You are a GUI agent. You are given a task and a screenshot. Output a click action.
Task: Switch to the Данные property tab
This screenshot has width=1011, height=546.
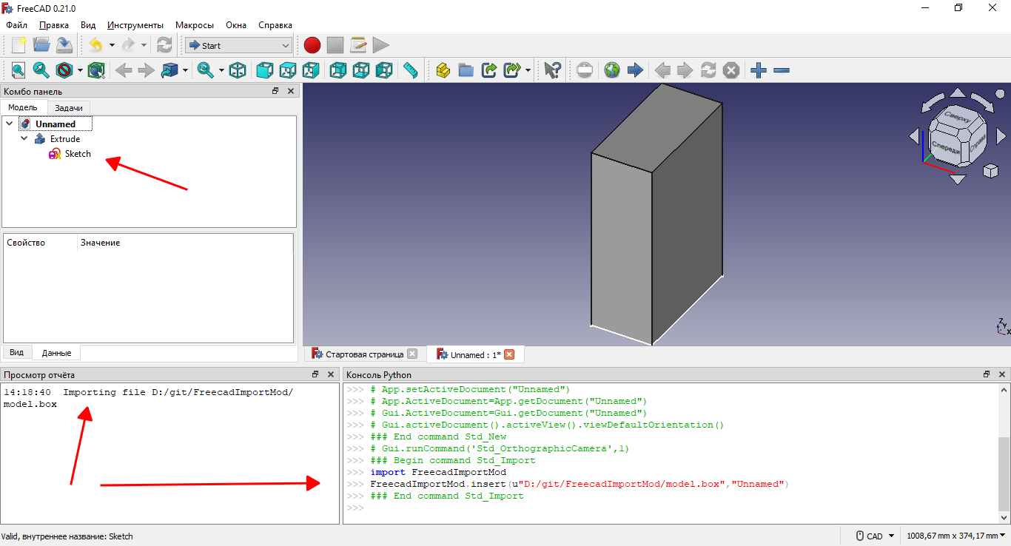pos(57,353)
